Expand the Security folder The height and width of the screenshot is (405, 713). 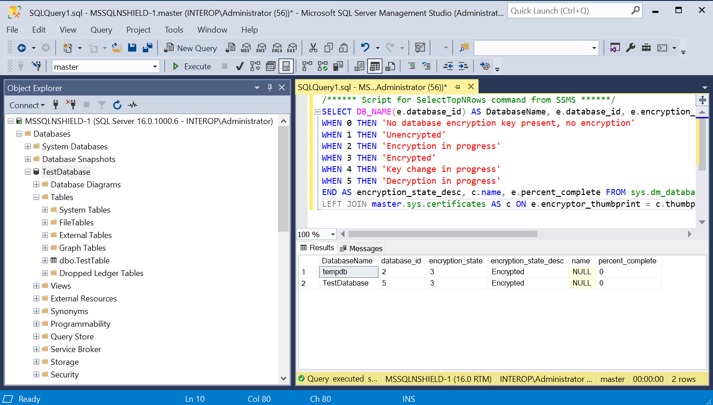pyautogui.click(x=36, y=375)
